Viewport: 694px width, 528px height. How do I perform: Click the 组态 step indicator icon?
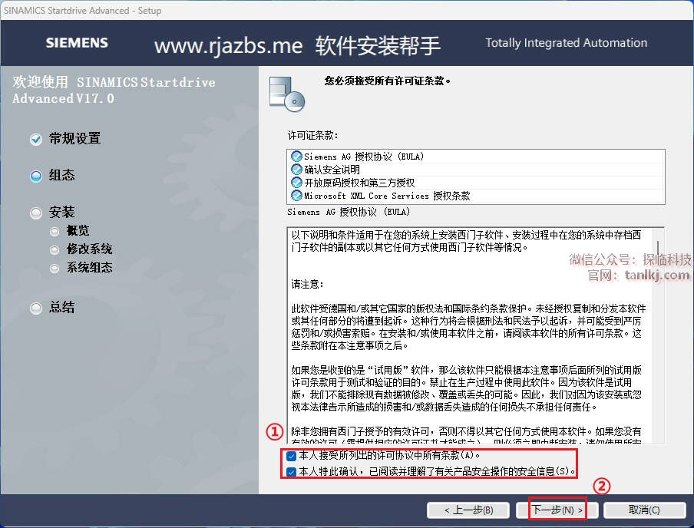point(36,177)
